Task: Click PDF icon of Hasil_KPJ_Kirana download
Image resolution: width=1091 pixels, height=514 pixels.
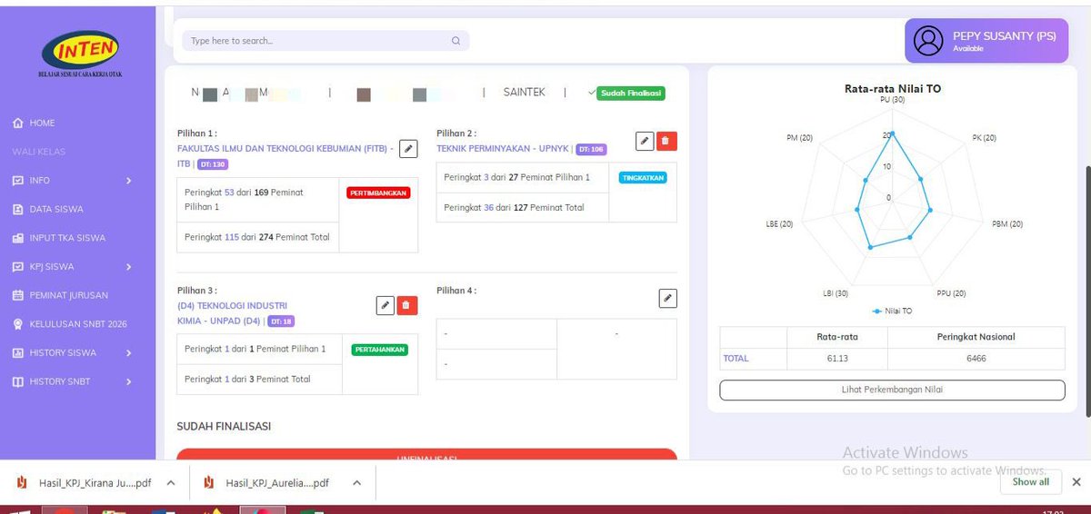Action: 22,482
